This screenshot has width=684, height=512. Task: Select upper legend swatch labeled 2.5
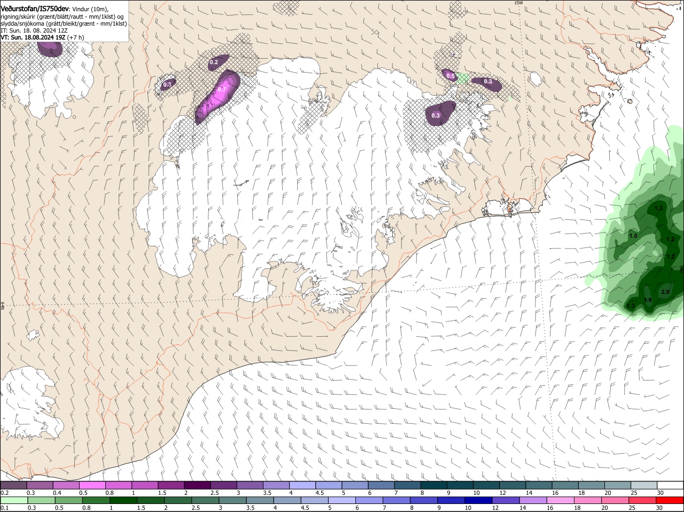[x=223, y=485]
